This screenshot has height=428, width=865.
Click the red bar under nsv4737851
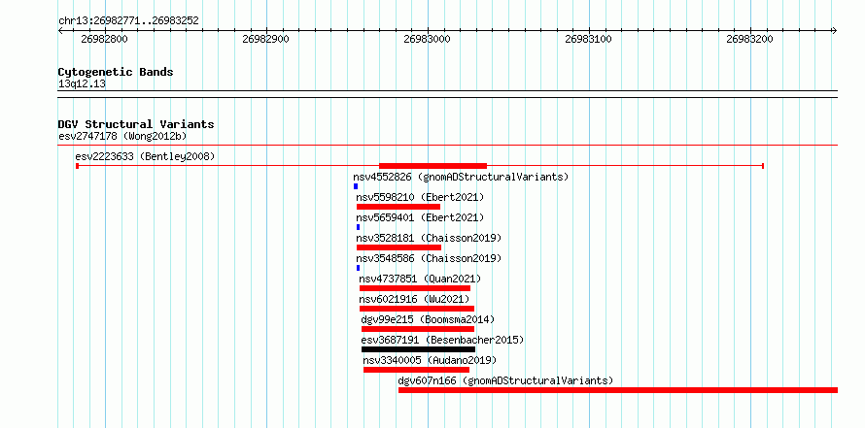(x=415, y=288)
